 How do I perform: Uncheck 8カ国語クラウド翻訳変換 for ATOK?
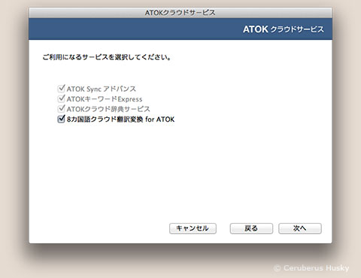pos(61,119)
